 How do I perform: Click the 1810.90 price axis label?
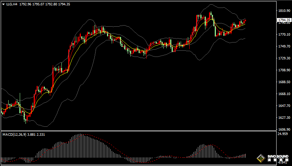284,11
